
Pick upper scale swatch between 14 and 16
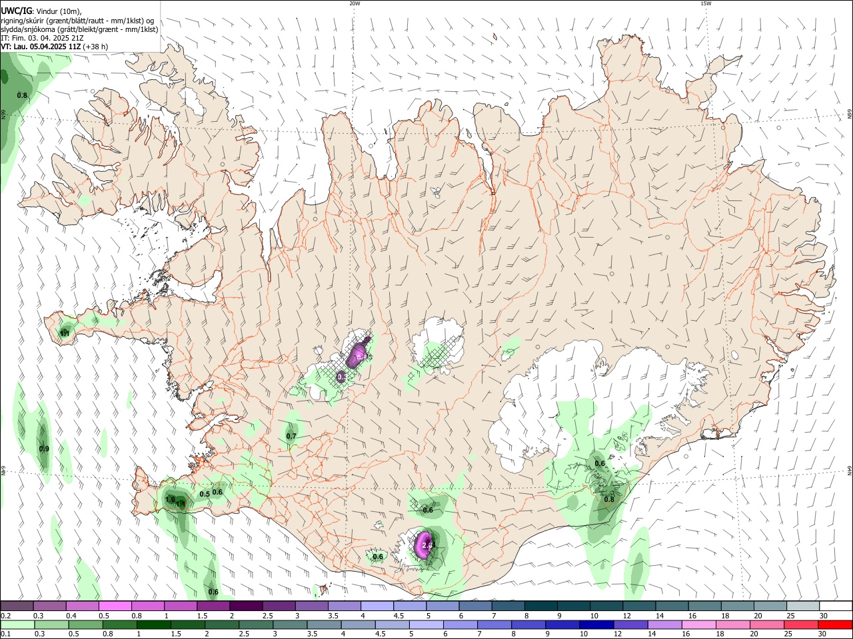click(672, 606)
